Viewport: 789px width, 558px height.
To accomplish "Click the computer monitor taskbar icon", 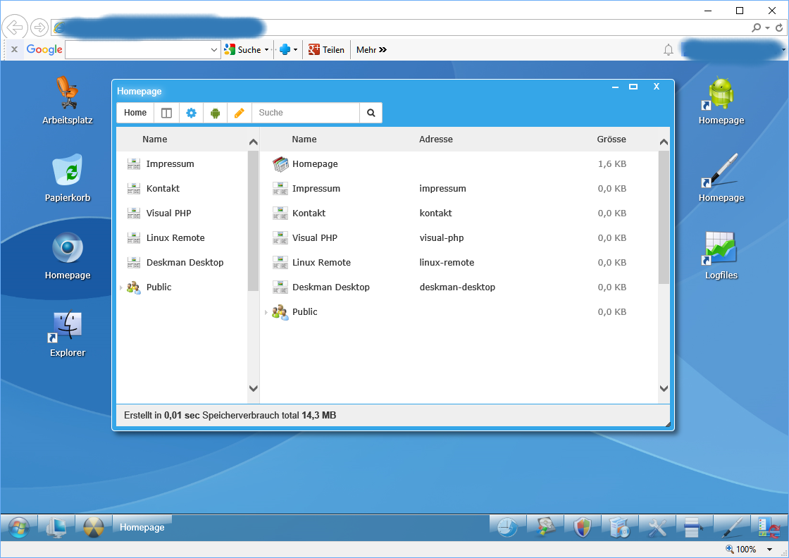I will (56, 528).
